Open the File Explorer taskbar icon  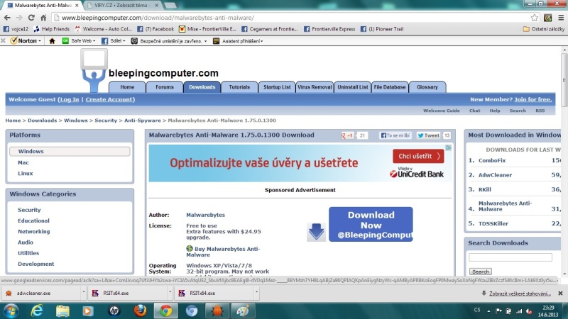(x=62, y=310)
